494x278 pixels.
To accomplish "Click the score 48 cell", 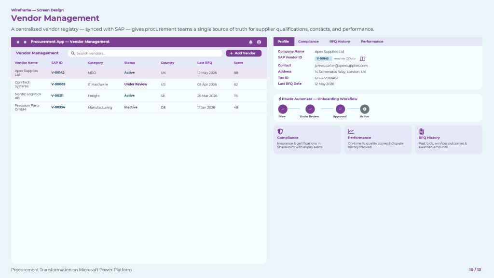I will click(x=236, y=108).
